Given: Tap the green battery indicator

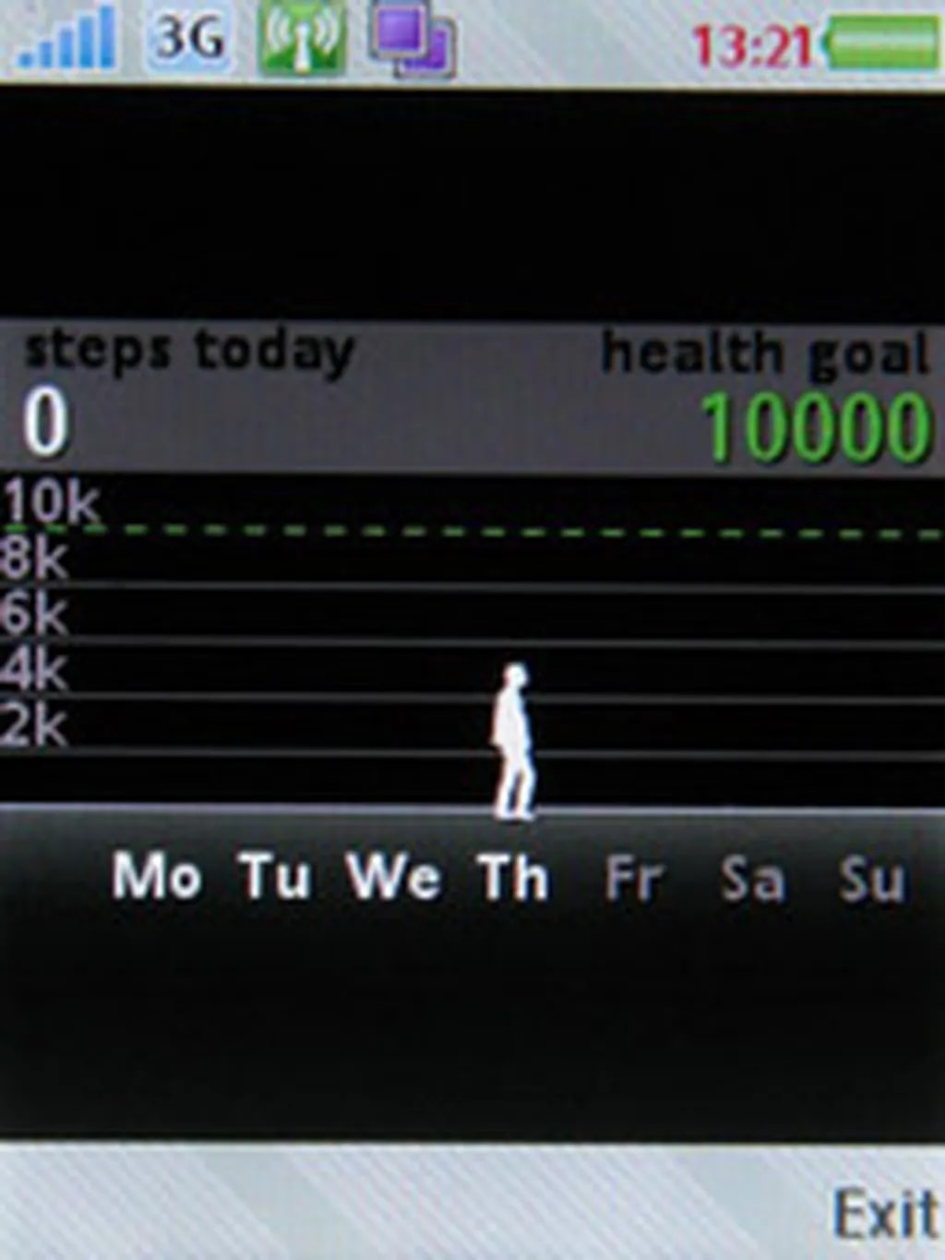Looking at the screenshot, I should click(883, 42).
